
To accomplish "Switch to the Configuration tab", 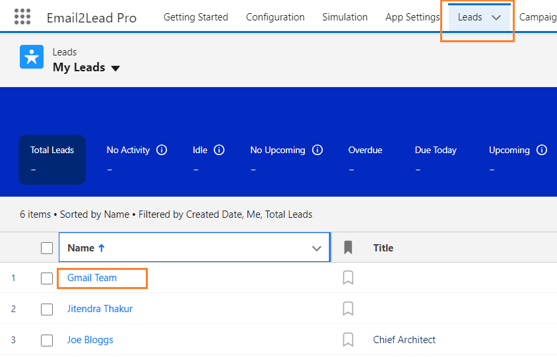I will tap(275, 17).
